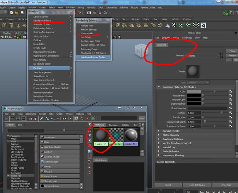Click the Presets button

click(x=232, y=56)
